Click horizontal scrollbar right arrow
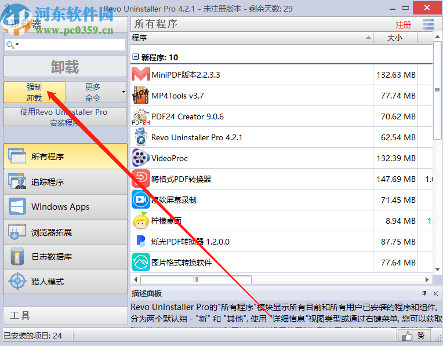The width and height of the screenshot is (443, 346). point(427,279)
